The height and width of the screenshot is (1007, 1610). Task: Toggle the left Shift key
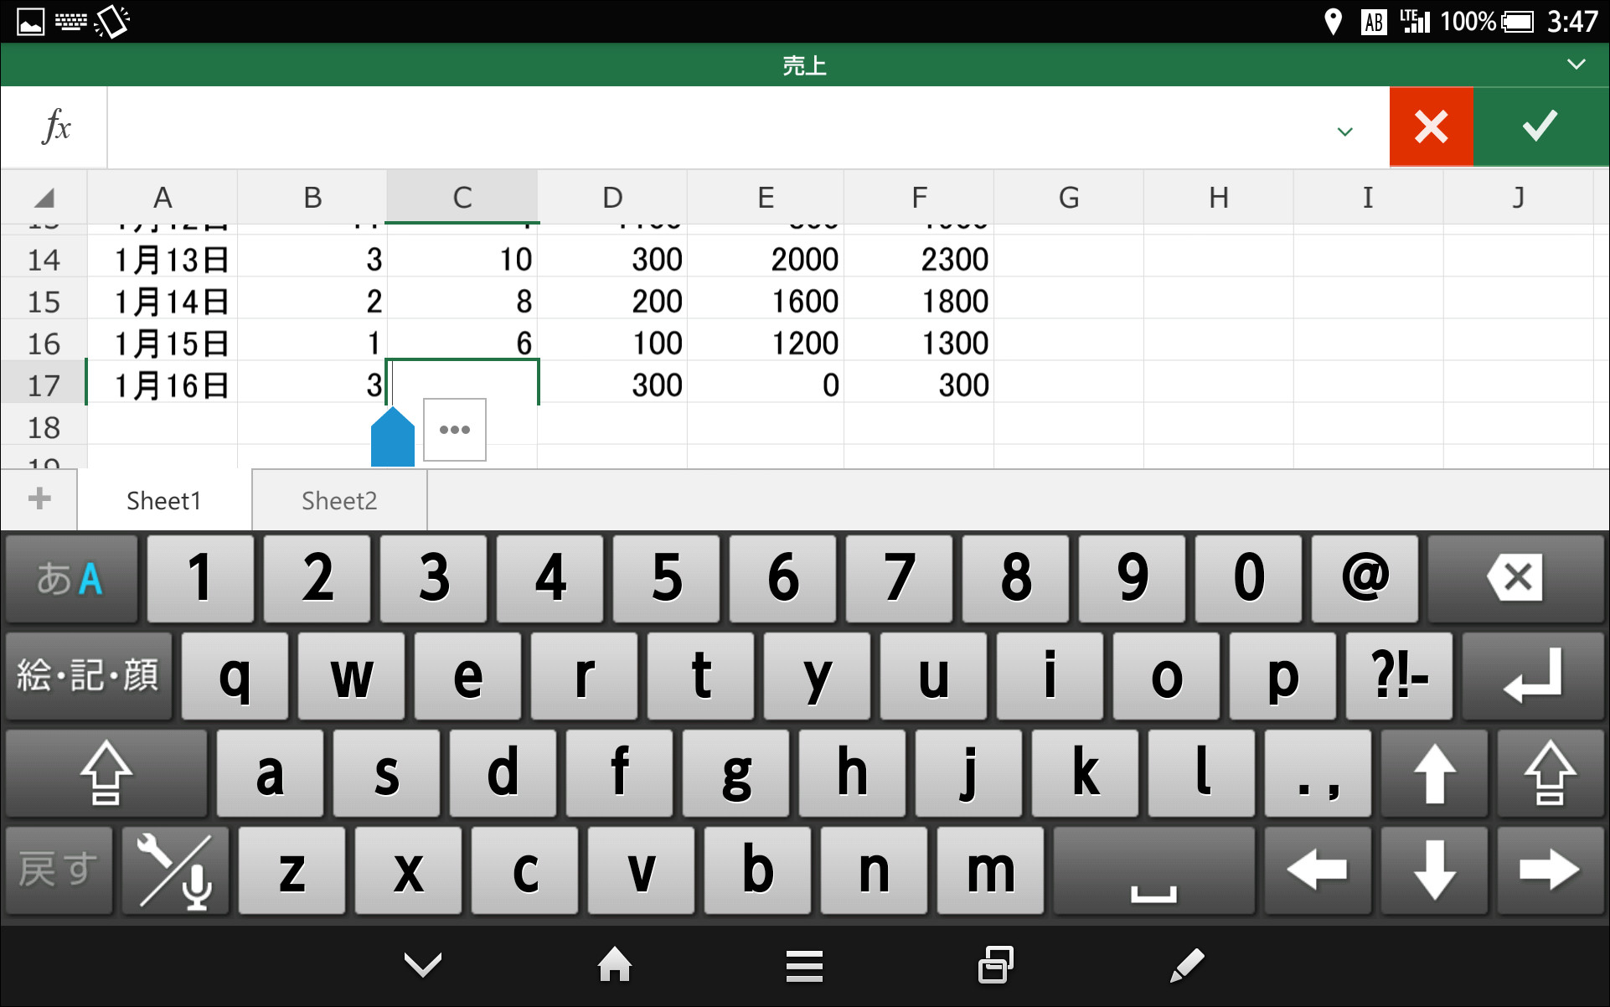click(x=105, y=773)
